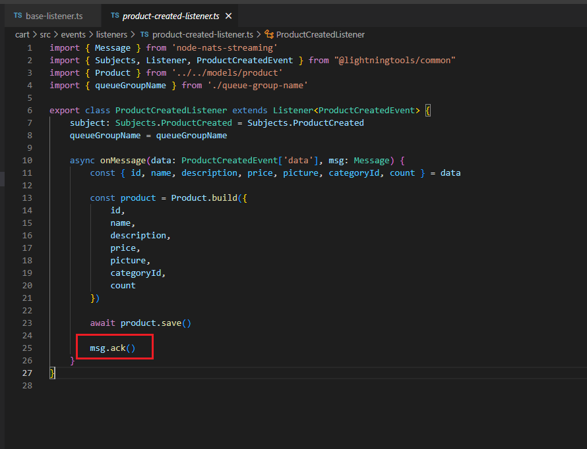Click line number 10 in the gutter
Viewport: 587px width, 449px height.
27,161
